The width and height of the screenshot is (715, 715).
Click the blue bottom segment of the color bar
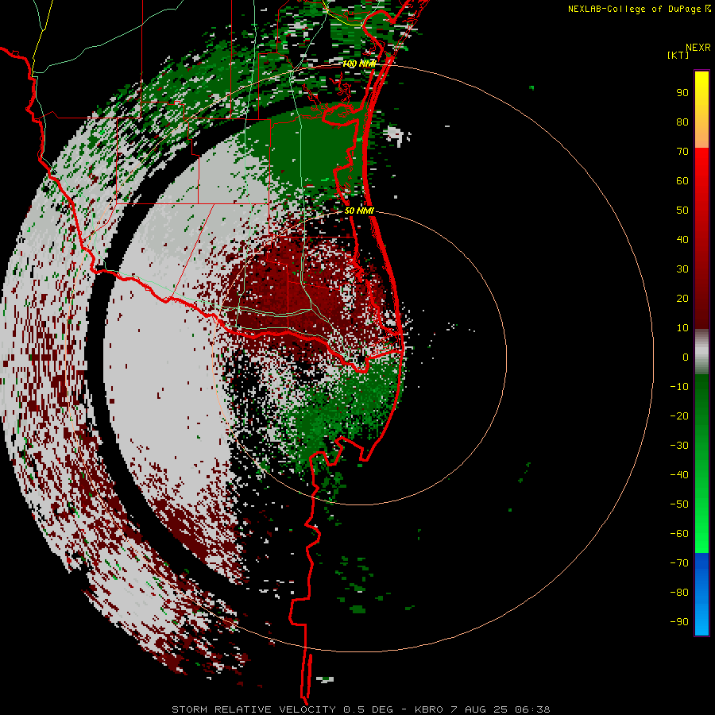pyautogui.click(x=701, y=594)
